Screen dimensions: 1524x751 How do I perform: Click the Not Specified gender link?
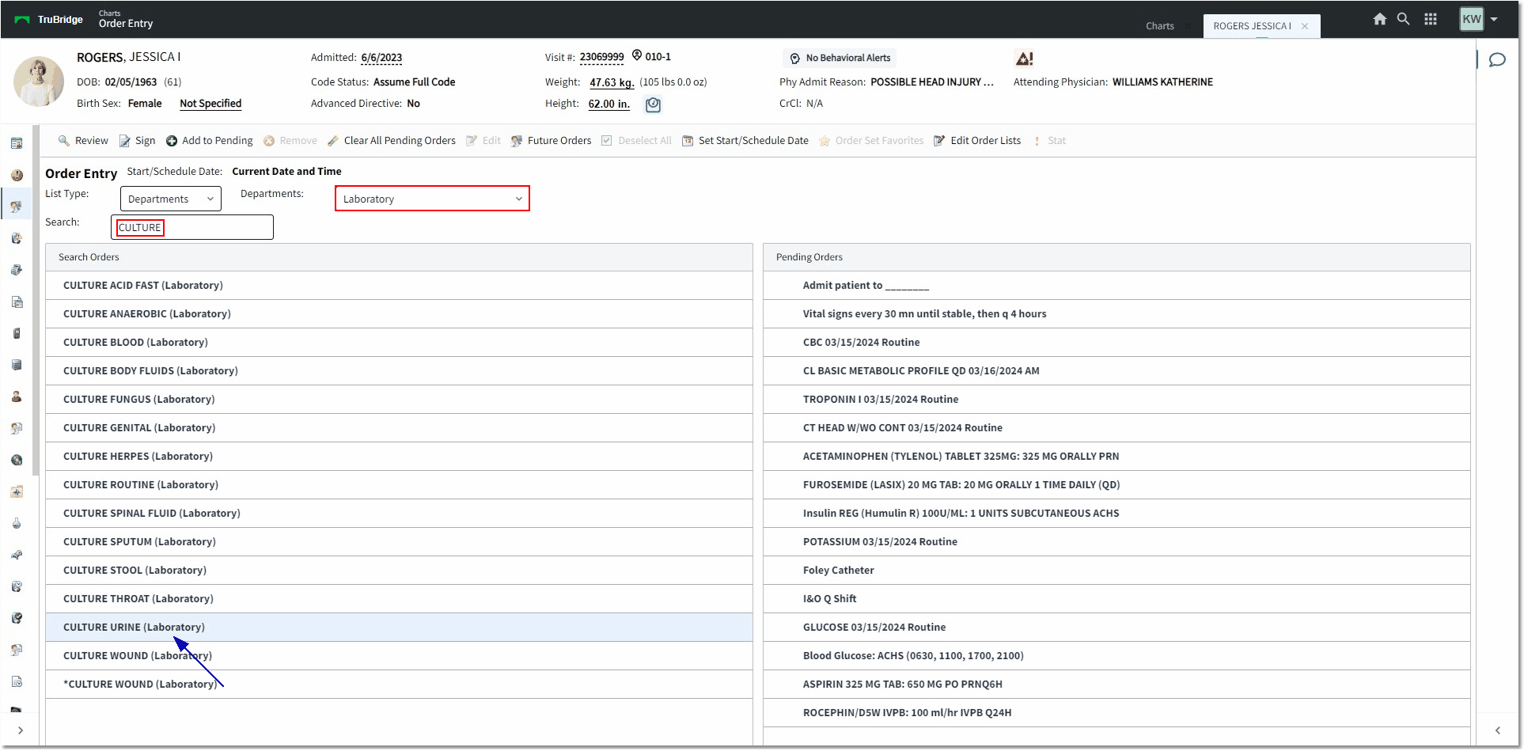click(210, 104)
